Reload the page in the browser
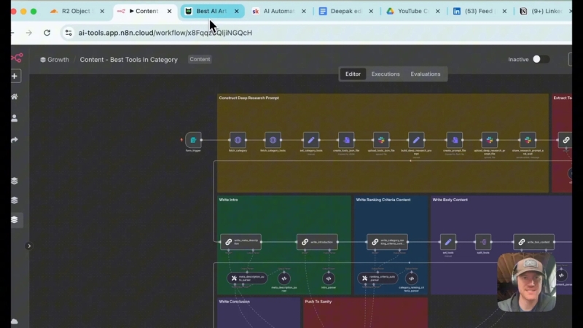Image resolution: width=583 pixels, height=328 pixels. click(47, 33)
